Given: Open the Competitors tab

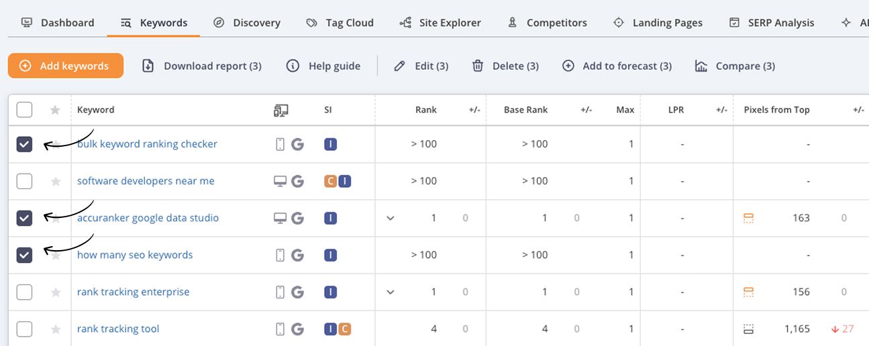Looking at the screenshot, I should pos(547,22).
